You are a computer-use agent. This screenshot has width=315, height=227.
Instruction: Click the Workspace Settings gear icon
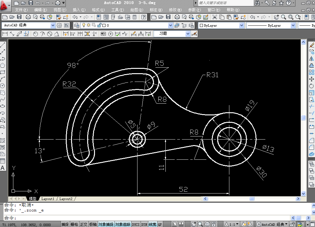click(x=59, y=25)
